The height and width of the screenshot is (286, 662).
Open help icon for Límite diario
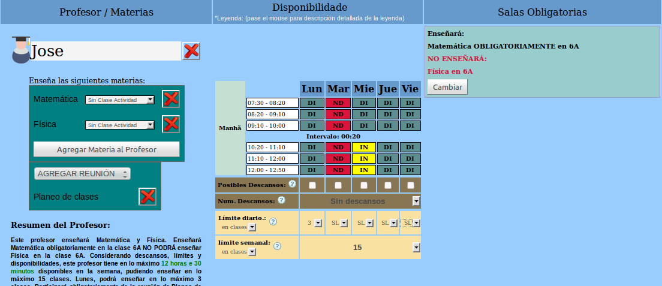(x=273, y=221)
